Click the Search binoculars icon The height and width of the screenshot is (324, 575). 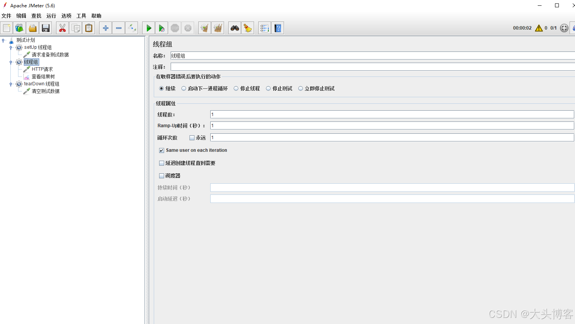[235, 28]
